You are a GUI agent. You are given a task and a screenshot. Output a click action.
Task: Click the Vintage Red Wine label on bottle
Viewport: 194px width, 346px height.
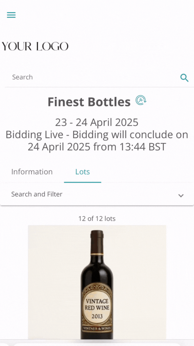[x=98, y=304]
